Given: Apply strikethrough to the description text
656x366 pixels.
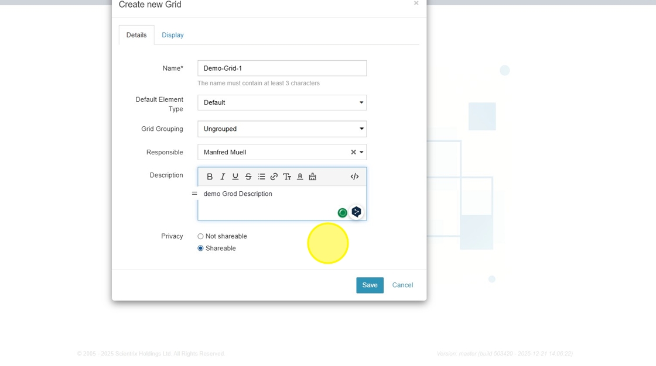Looking at the screenshot, I should 248,177.
